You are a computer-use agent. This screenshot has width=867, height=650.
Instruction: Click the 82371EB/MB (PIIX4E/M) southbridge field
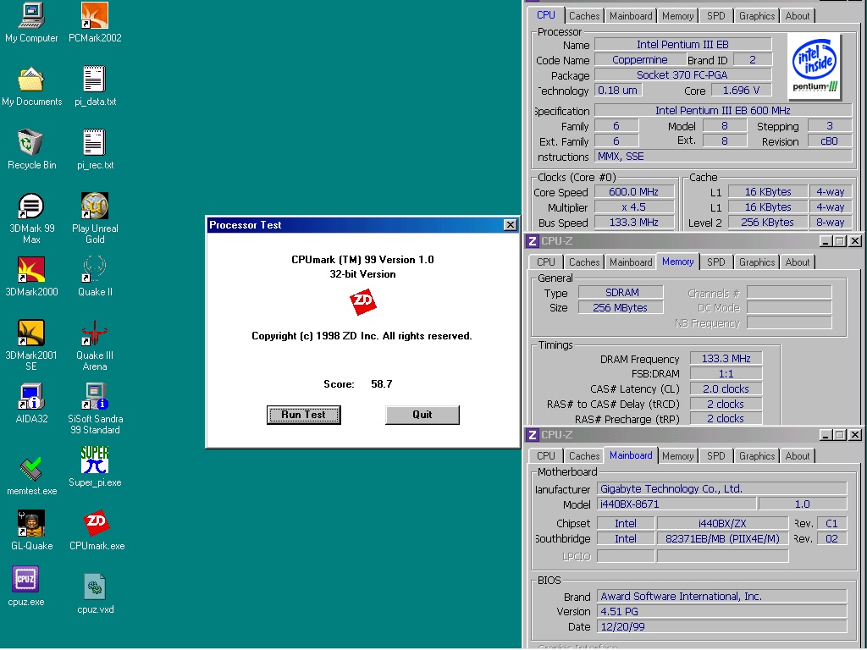[x=722, y=538]
